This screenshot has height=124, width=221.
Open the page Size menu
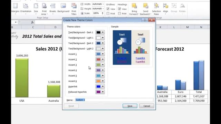point(36,9)
